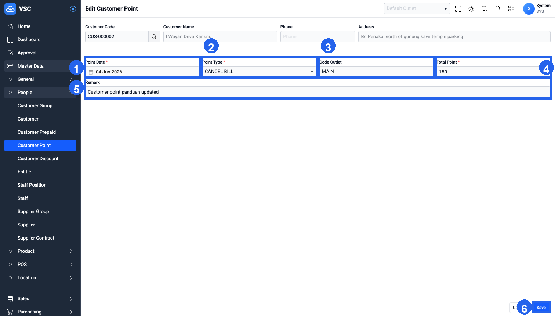Open notifications bell icon
Viewport: 555px width, 316px height.
point(498,9)
